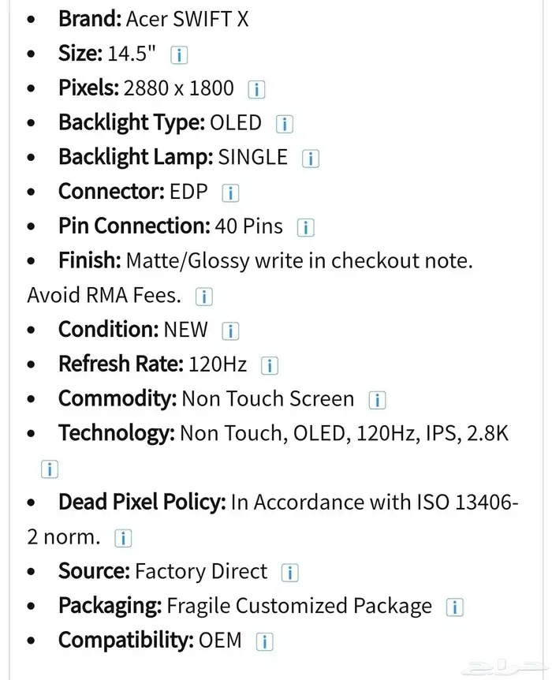This screenshot has height=680, width=552.
Task: Open info icon beside 40 Pins
Action: click(x=305, y=228)
